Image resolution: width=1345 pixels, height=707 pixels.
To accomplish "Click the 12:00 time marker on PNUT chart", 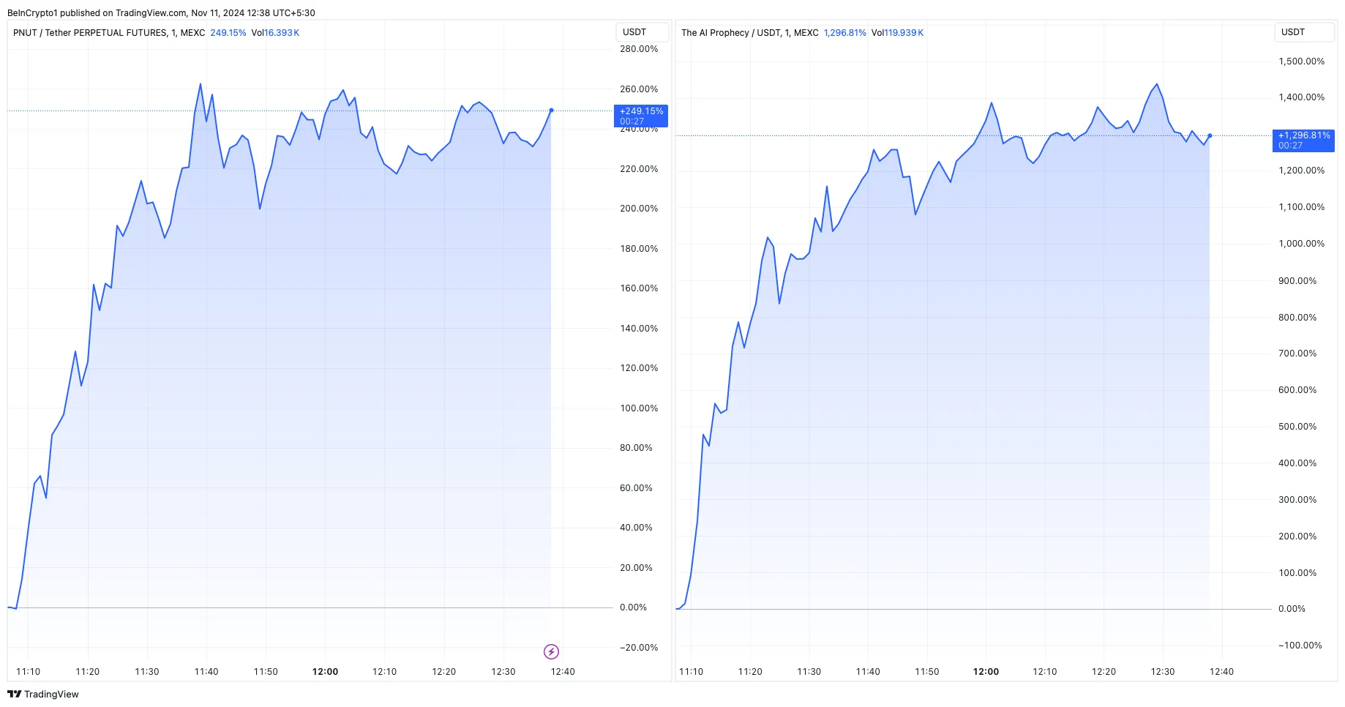I will tap(325, 671).
